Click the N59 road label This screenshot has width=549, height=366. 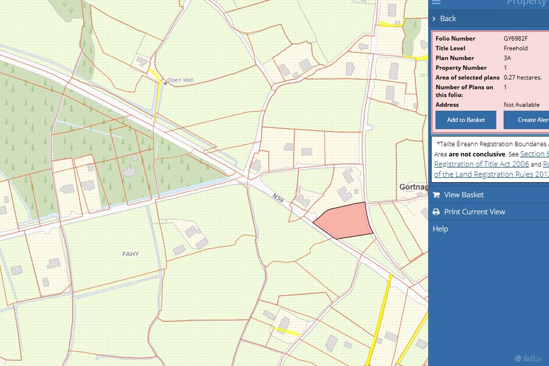pos(277,197)
